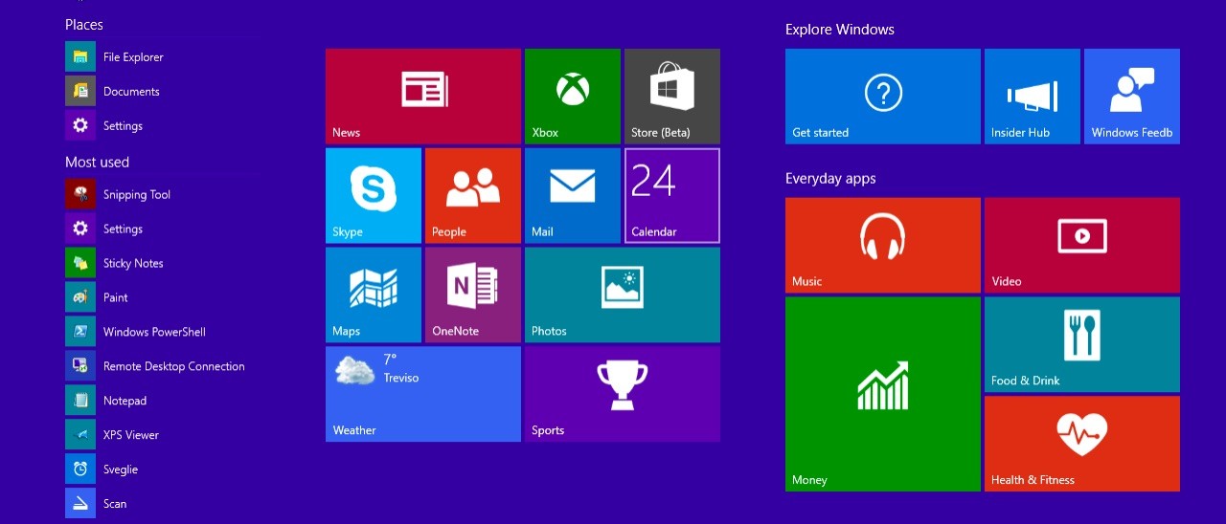Select the "Windows PowerShell" label
Screen dimensions: 1226x524
(154, 333)
